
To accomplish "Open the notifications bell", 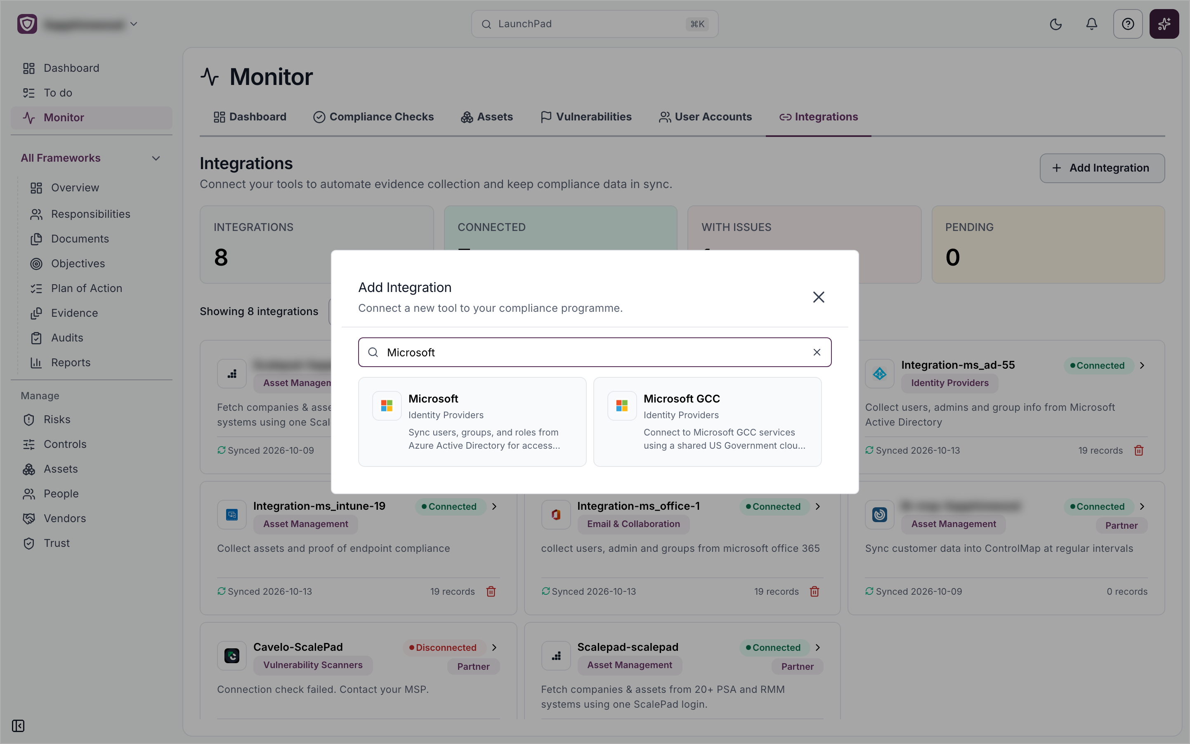I will pyautogui.click(x=1091, y=24).
